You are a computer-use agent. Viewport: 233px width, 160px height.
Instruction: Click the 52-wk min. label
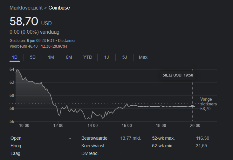163,146
